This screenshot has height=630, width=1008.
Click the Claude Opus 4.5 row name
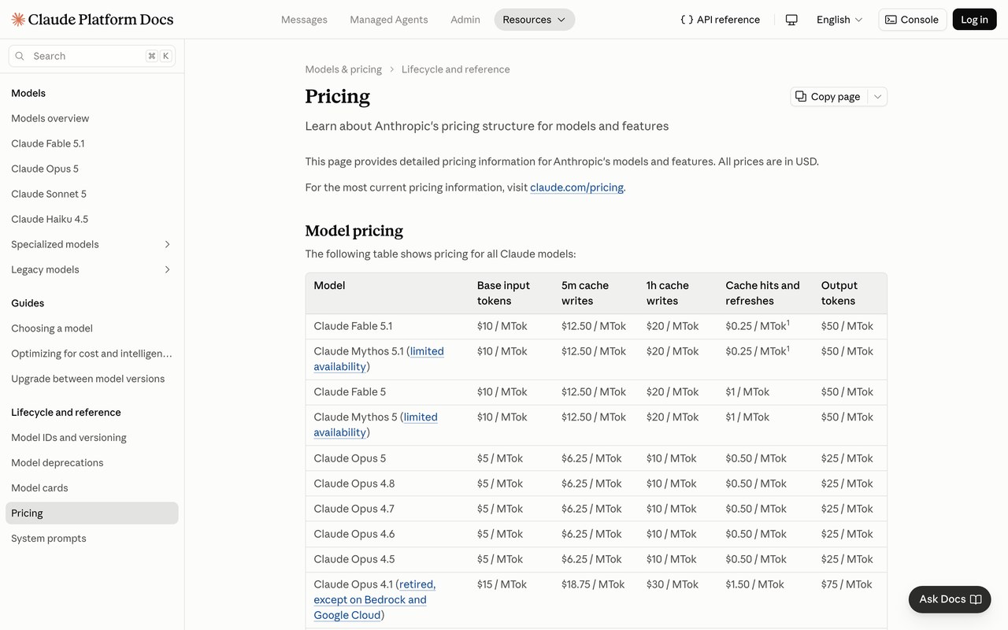pos(354,559)
